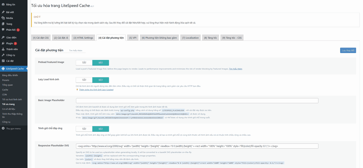Image resolution: width=363 pixels, height=168 pixels.
Task: Open the CDN submenu item
Action: click(5, 94)
